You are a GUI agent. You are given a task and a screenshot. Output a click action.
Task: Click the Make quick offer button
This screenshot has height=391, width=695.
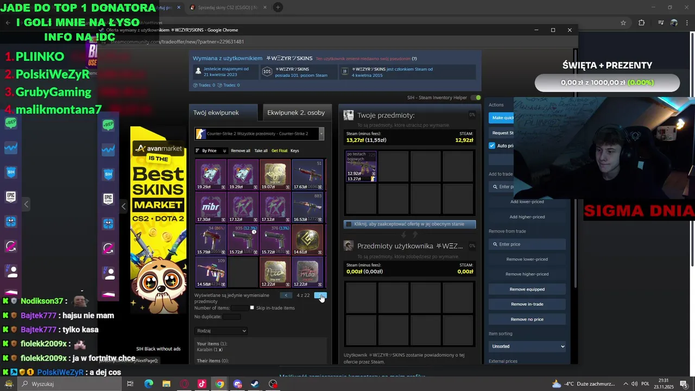tap(502, 117)
